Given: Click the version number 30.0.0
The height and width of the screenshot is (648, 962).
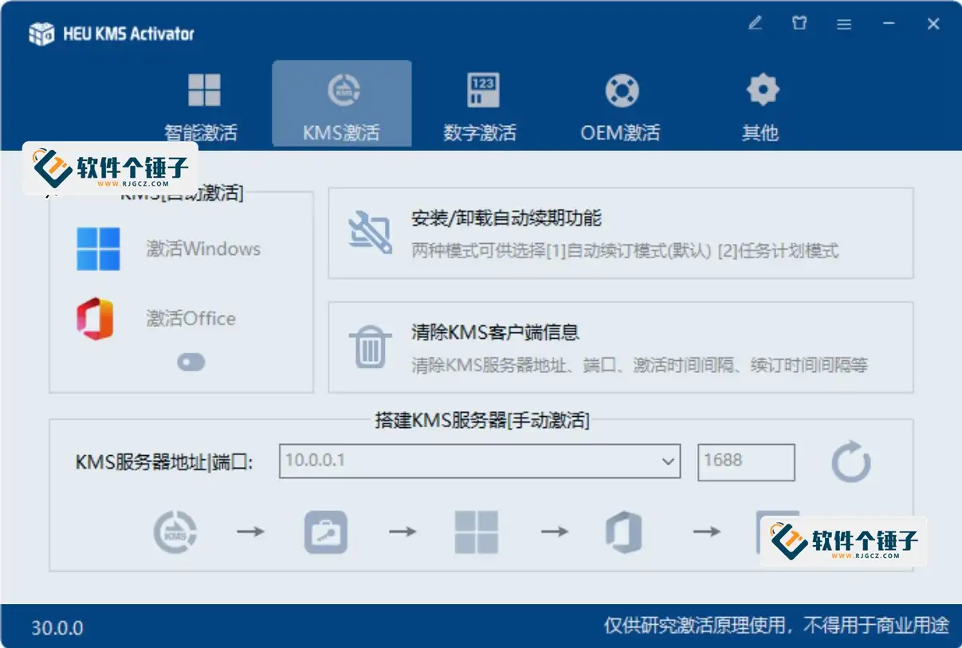Looking at the screenshot, I should [x=57, y=628].
